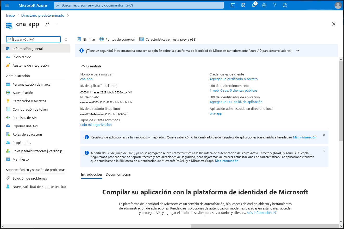The image size is (344, 229).
Task: Go to Directorio predeterminado breadcrumb
Action: click(43, 15)
